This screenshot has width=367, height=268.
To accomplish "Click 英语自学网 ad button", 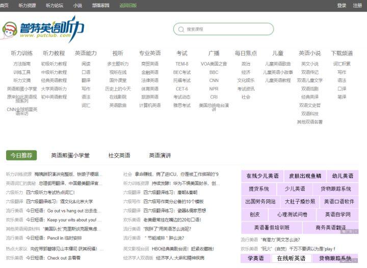I will point(337,214).
